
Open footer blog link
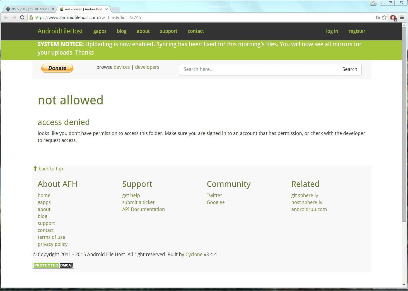point(42,216)
